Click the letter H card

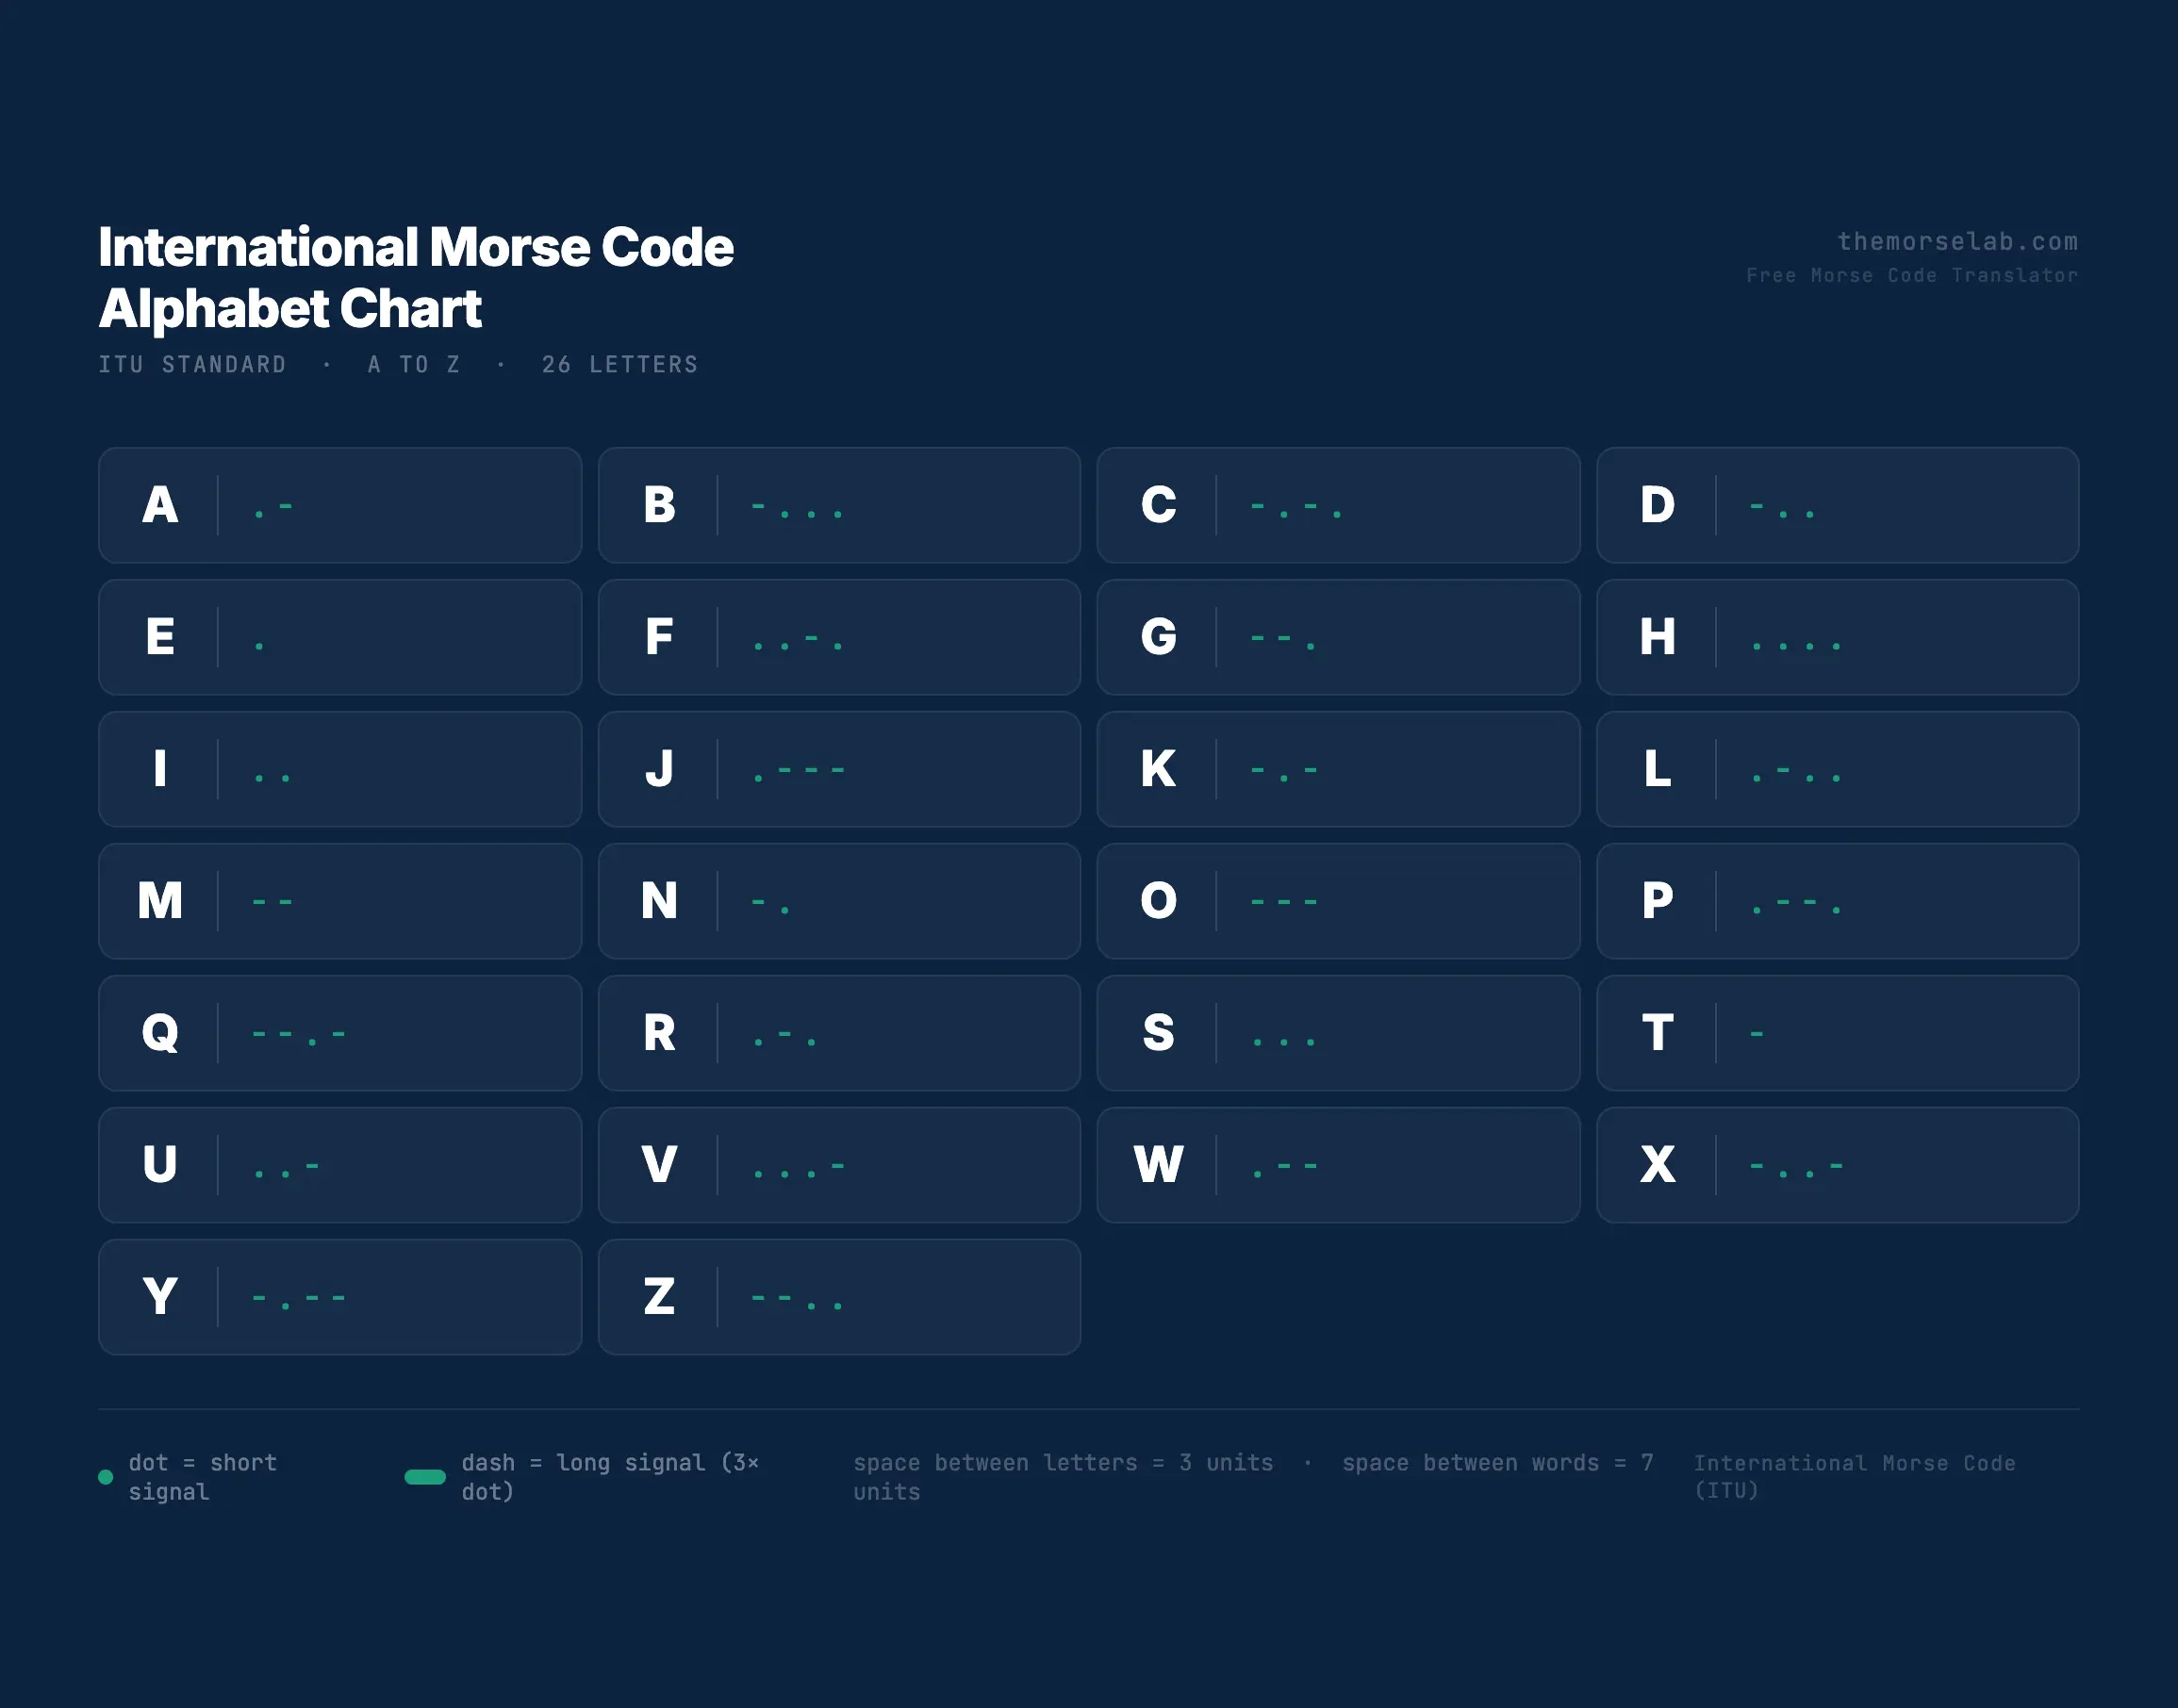[x=1837, y=637]
